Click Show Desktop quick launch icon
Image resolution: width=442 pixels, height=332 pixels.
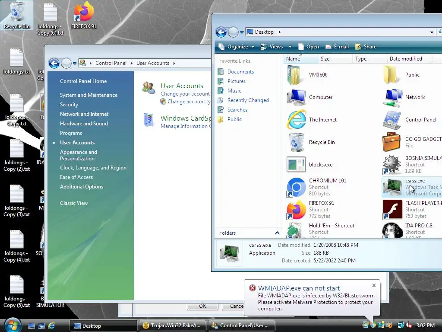click(31, 326)
